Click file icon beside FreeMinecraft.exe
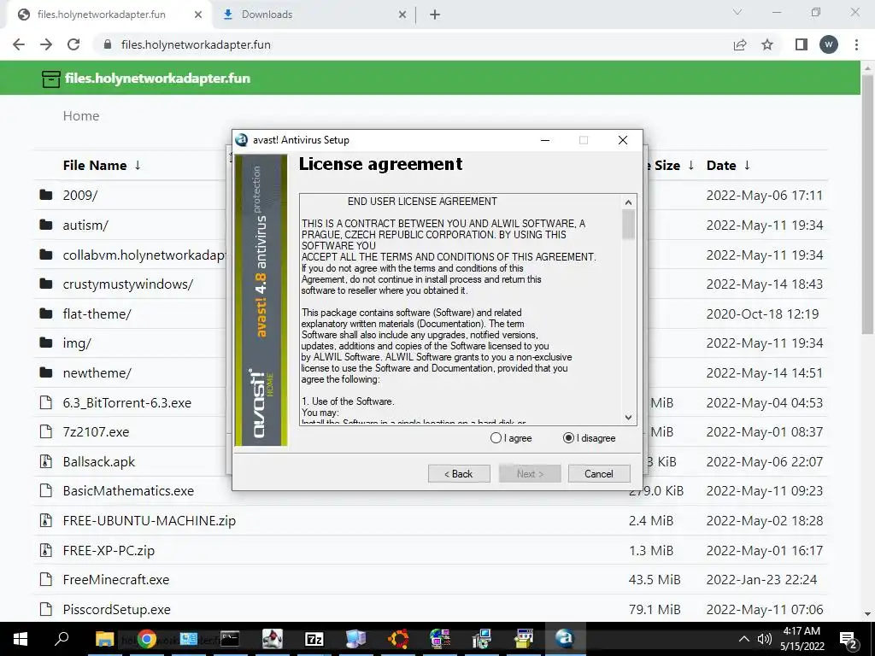Image resolution: width=875 pixels, height=656 pixels. point(46,580)
